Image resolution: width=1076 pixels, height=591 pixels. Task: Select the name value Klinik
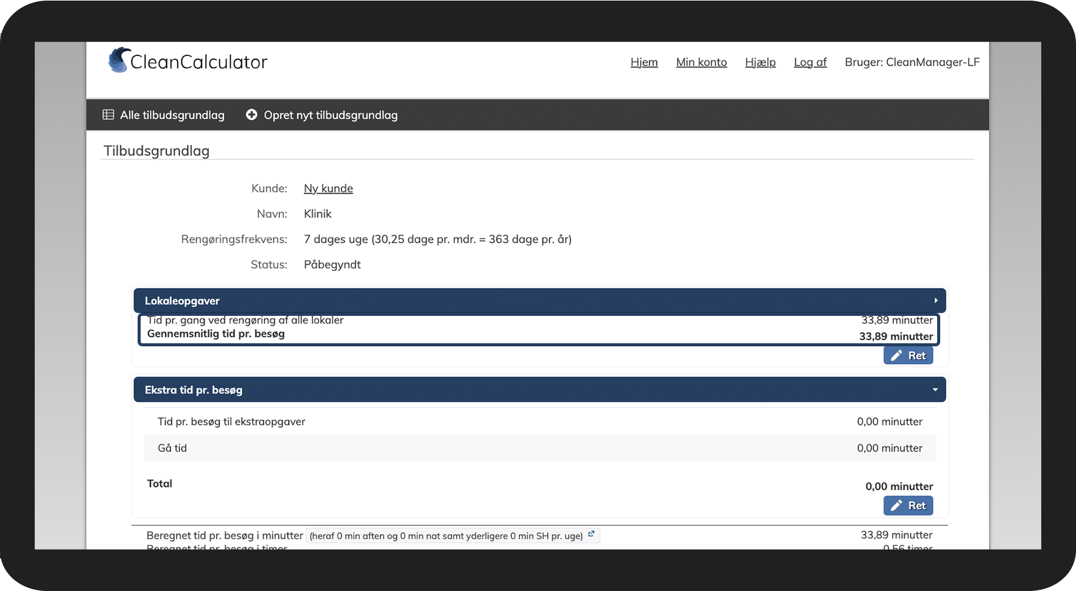(317, 214)
